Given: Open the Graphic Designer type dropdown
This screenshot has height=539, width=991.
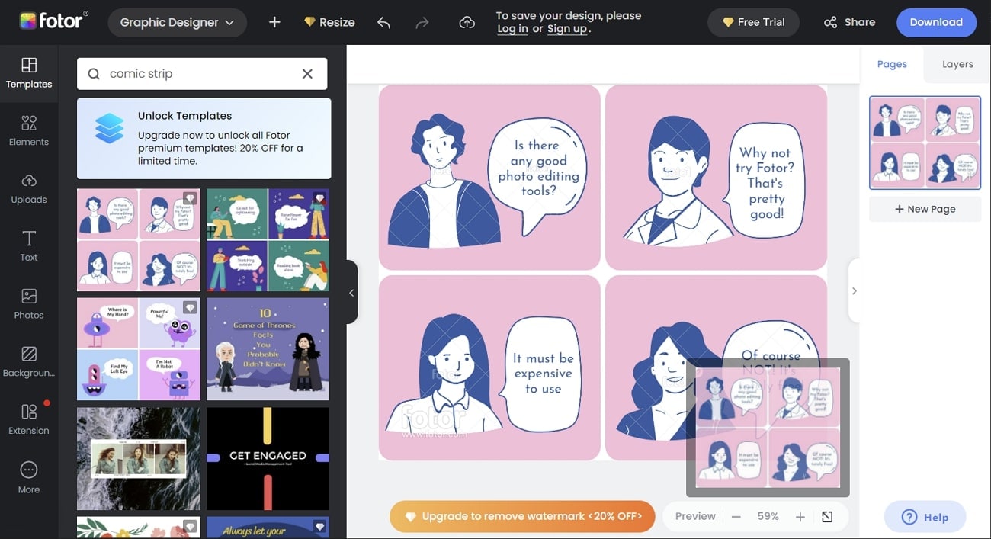Looking at the screenshot, I should pyautogui.click(x=177, y=22).
